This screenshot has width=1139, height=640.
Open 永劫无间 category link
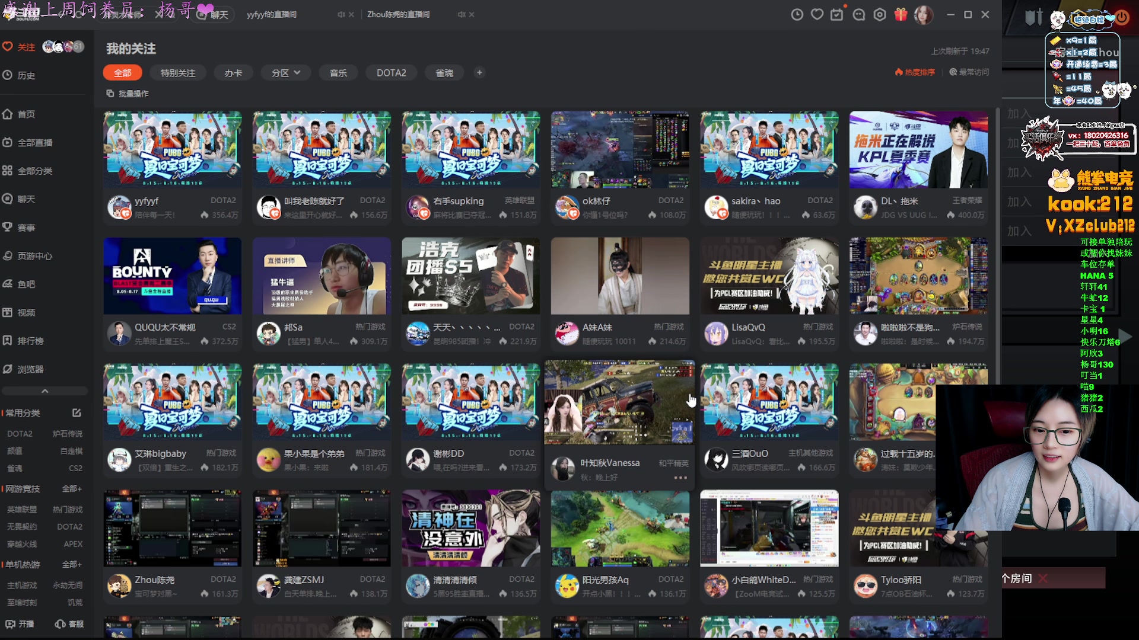click(68, 585)
